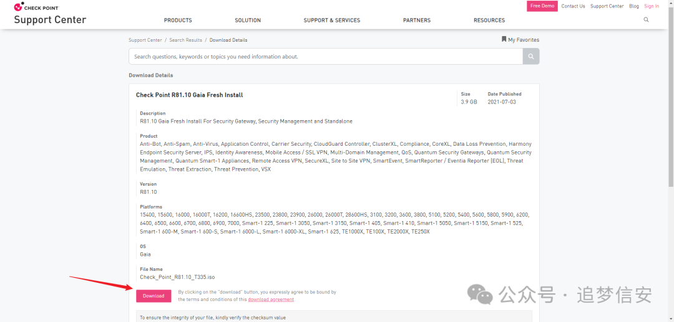Click the published date 2021-07-03
This screenshot has height=322, width=674.
pos(501,102)
